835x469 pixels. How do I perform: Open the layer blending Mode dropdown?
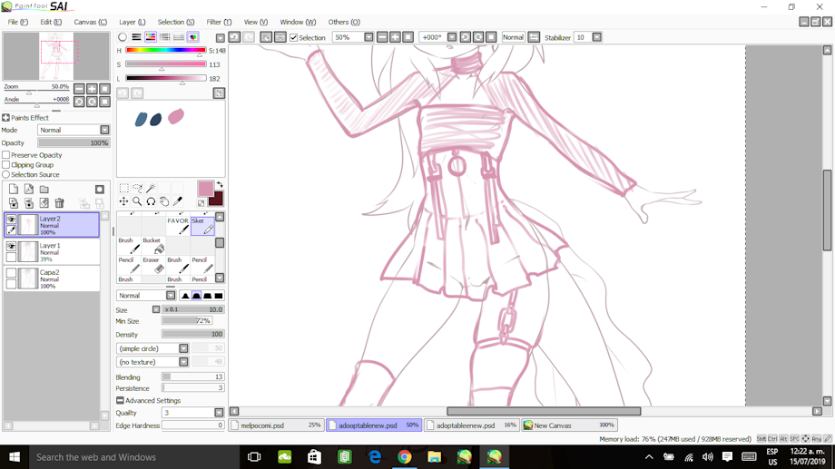click(104, 130)
